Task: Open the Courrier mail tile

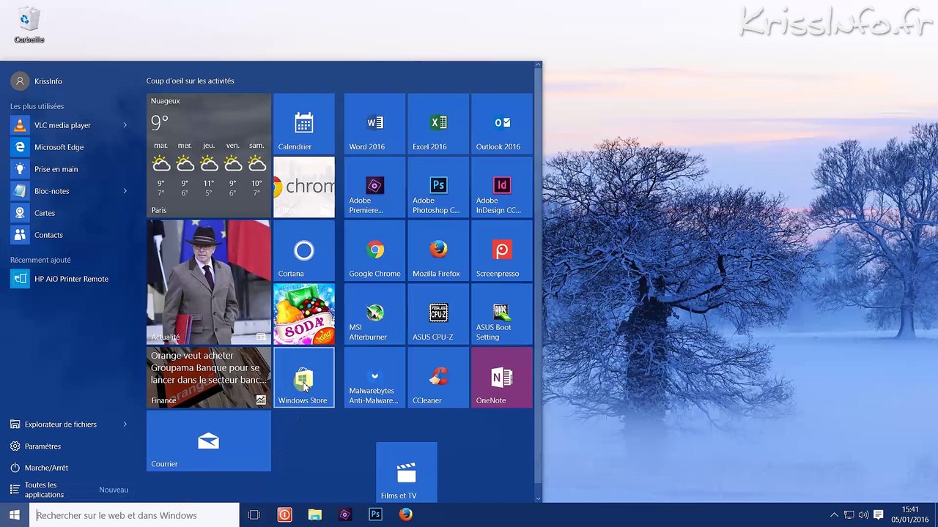Action: pyautogui.click(x=209, y=441)
